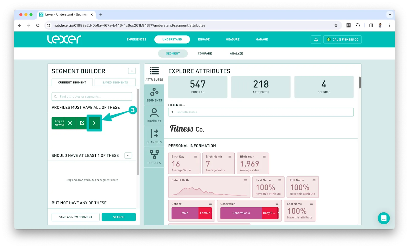
Task: Click the Lexer logo
Action: coord(64,39)
